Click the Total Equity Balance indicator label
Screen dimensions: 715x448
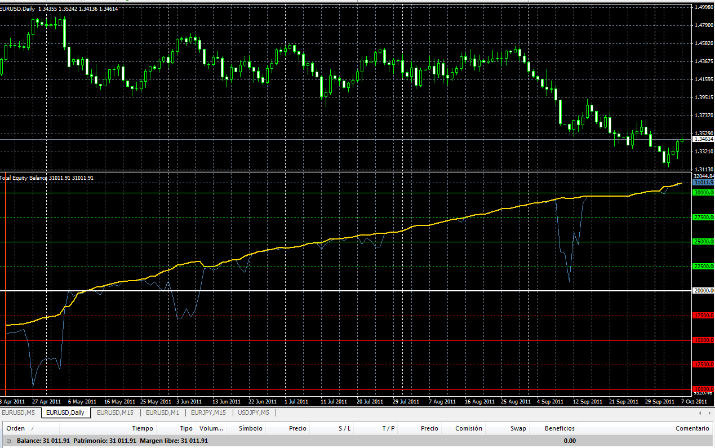pos(24,178)
